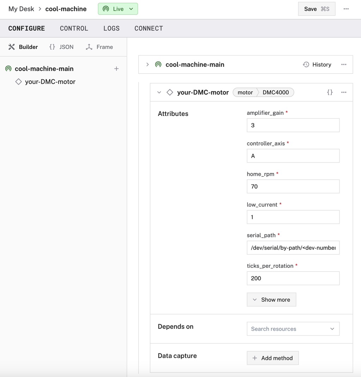This screenshot has height=377, width=361.
Task: Click the Save button
Action: point(316,9)
